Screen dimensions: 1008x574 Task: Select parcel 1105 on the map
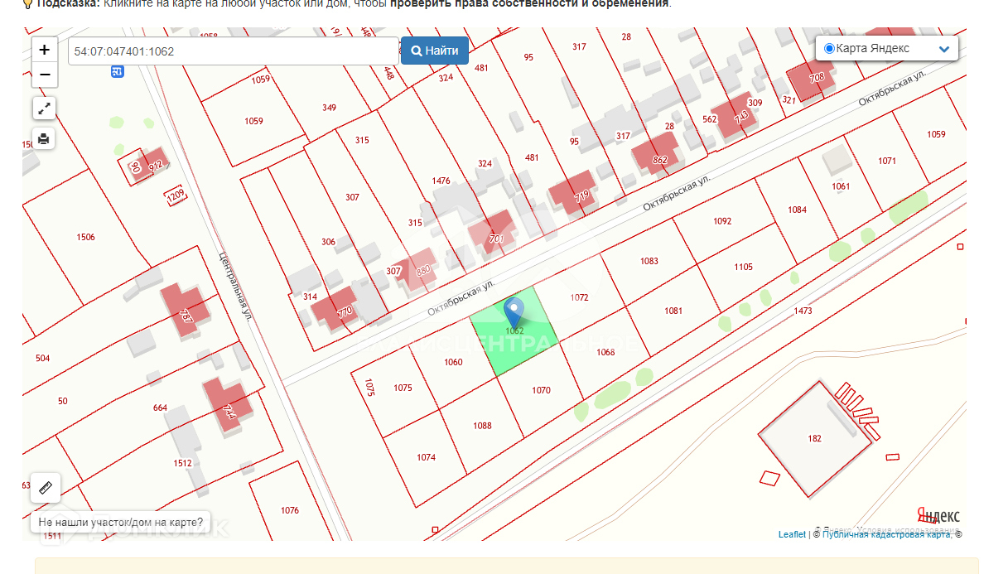744,267
